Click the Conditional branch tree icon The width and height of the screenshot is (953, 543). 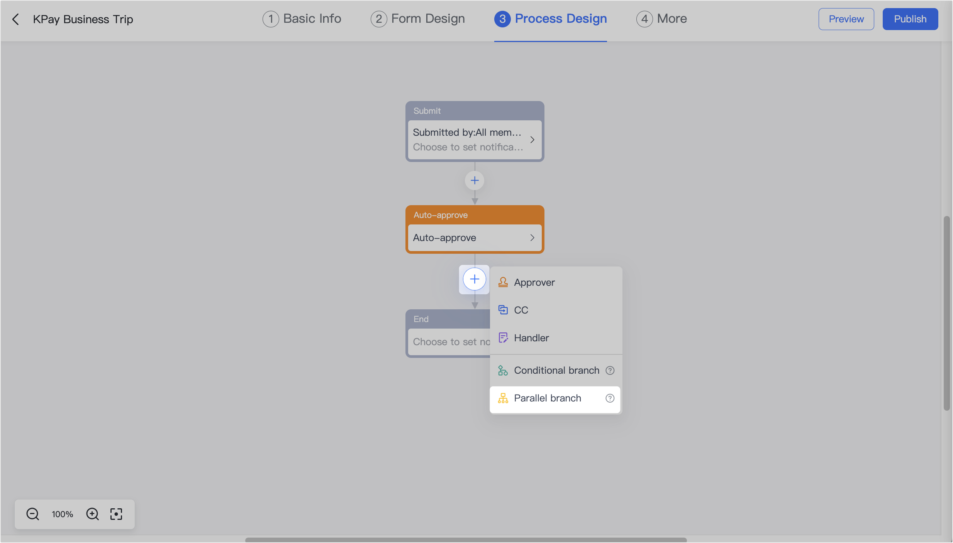503,370
